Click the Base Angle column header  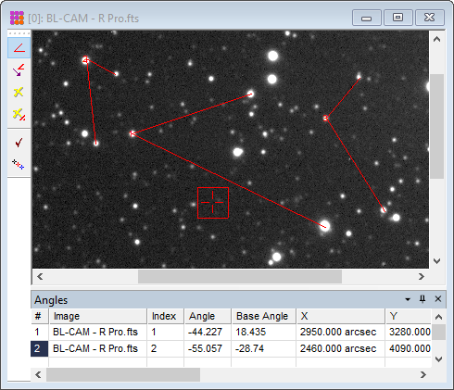tap(263, 316)
